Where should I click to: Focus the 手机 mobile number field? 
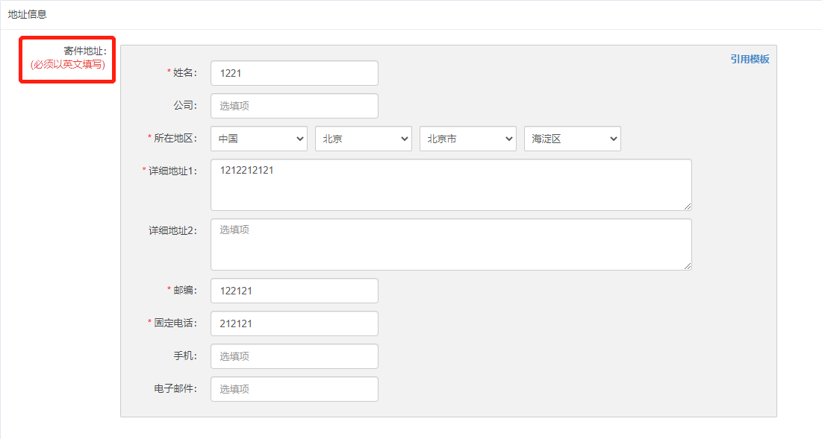(x=294, y=356)
